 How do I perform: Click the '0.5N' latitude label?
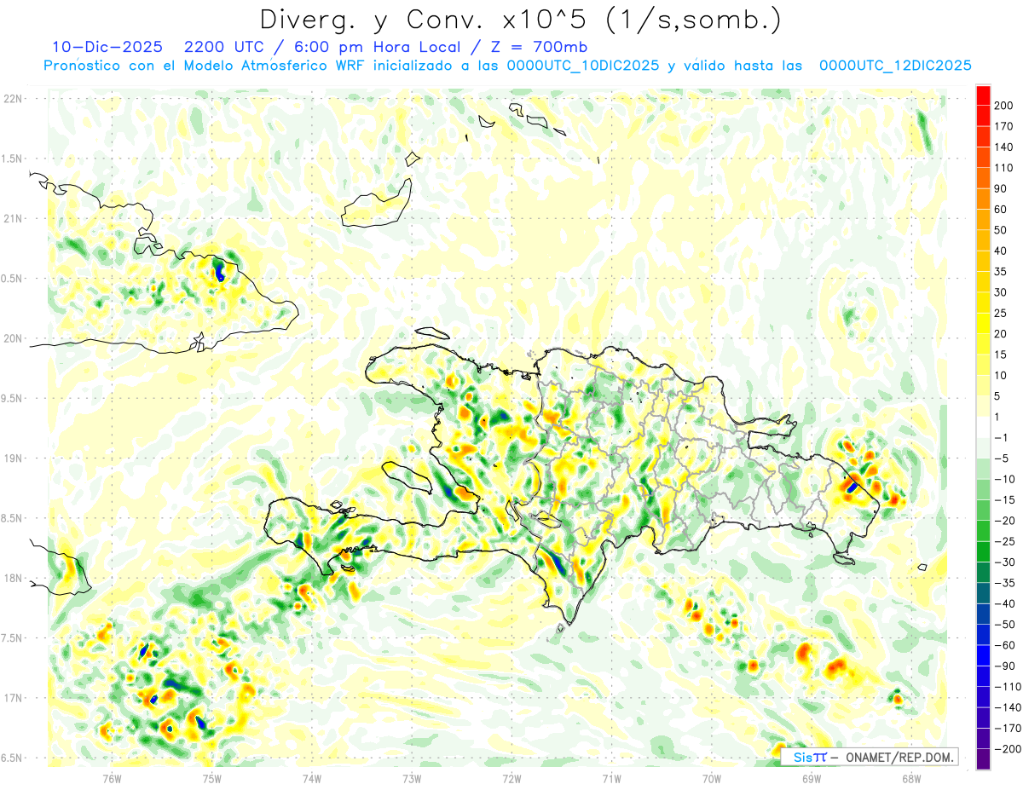12,279
